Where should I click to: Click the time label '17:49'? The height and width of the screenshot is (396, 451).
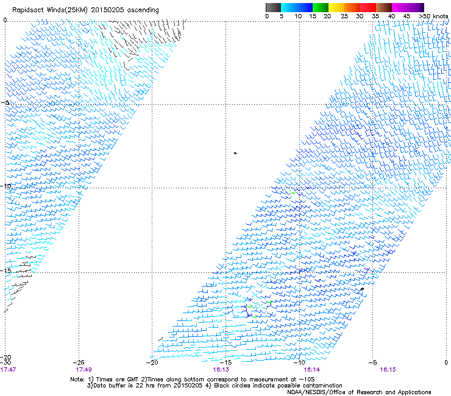coord(83,370)
